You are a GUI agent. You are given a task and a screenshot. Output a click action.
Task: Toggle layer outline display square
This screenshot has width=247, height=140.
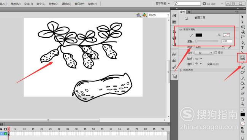point(6,129)
